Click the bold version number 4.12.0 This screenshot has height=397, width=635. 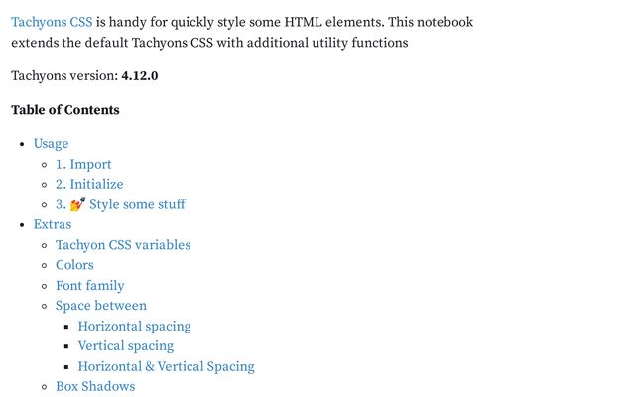(x=140, y=76)
